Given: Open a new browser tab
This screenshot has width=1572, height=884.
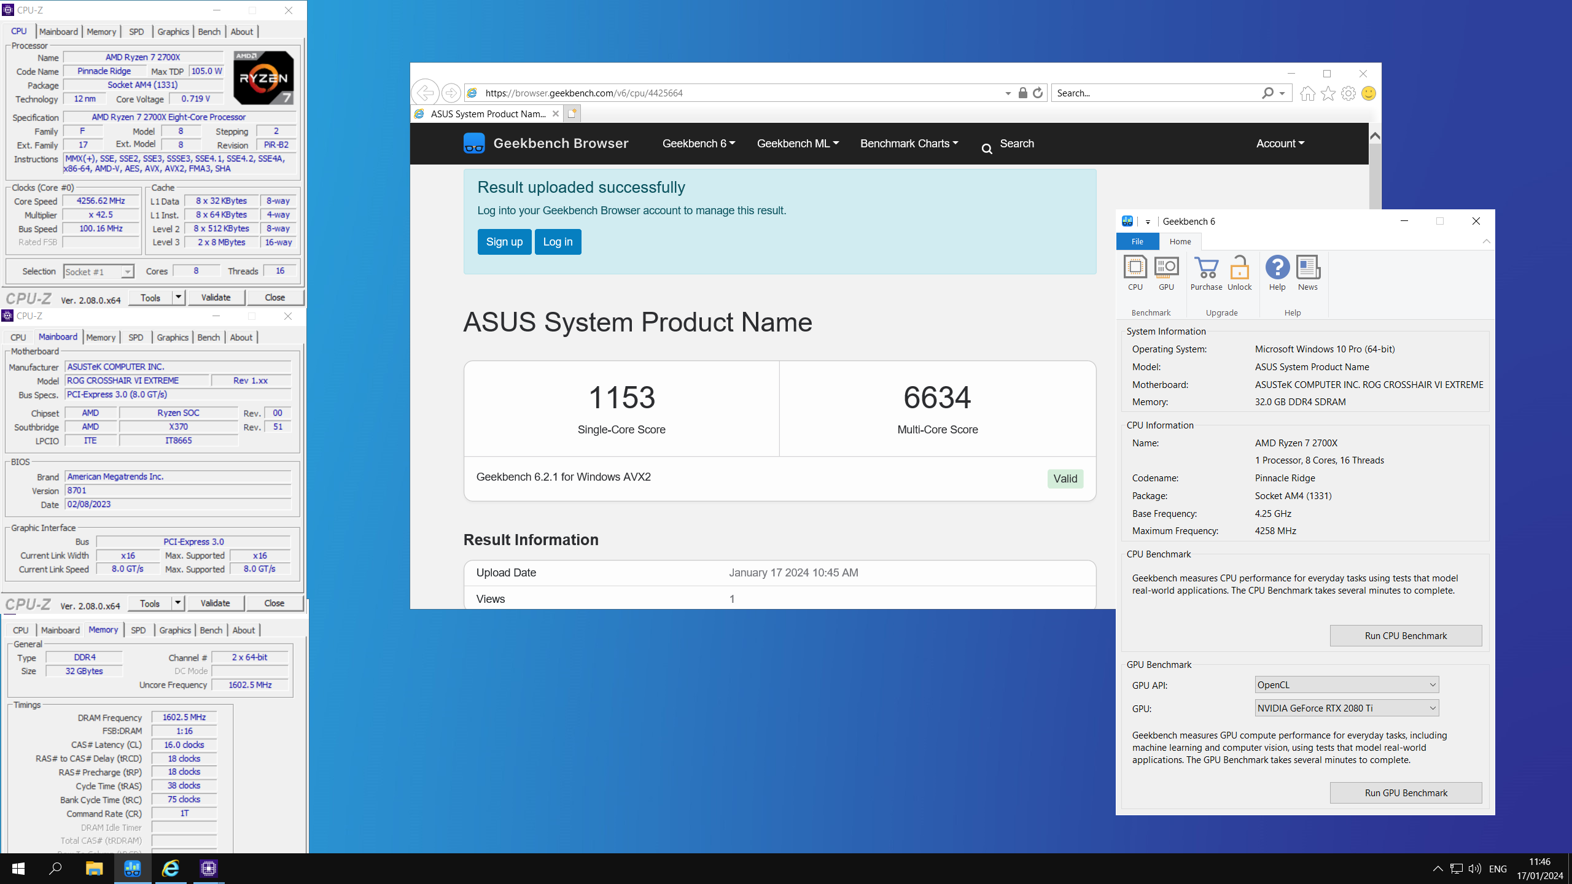Looking at the screenshot, I should pyautogui.click(x=572, y=114).
